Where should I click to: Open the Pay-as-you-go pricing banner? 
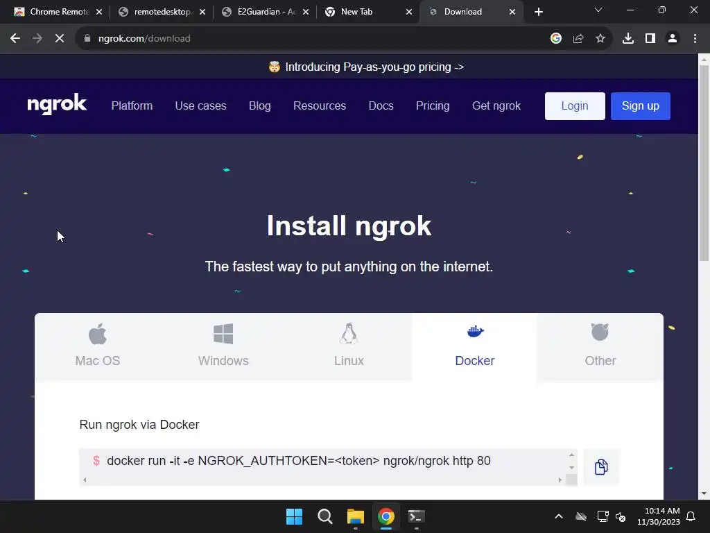pyautogui.click(x=366, y=67)
